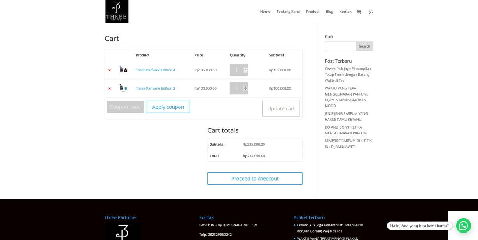The height and width of the screenshot is (240, 478).
Task: Click Edition 2 subtotal Rp100.000,00
Action: (x=280, y=89)
